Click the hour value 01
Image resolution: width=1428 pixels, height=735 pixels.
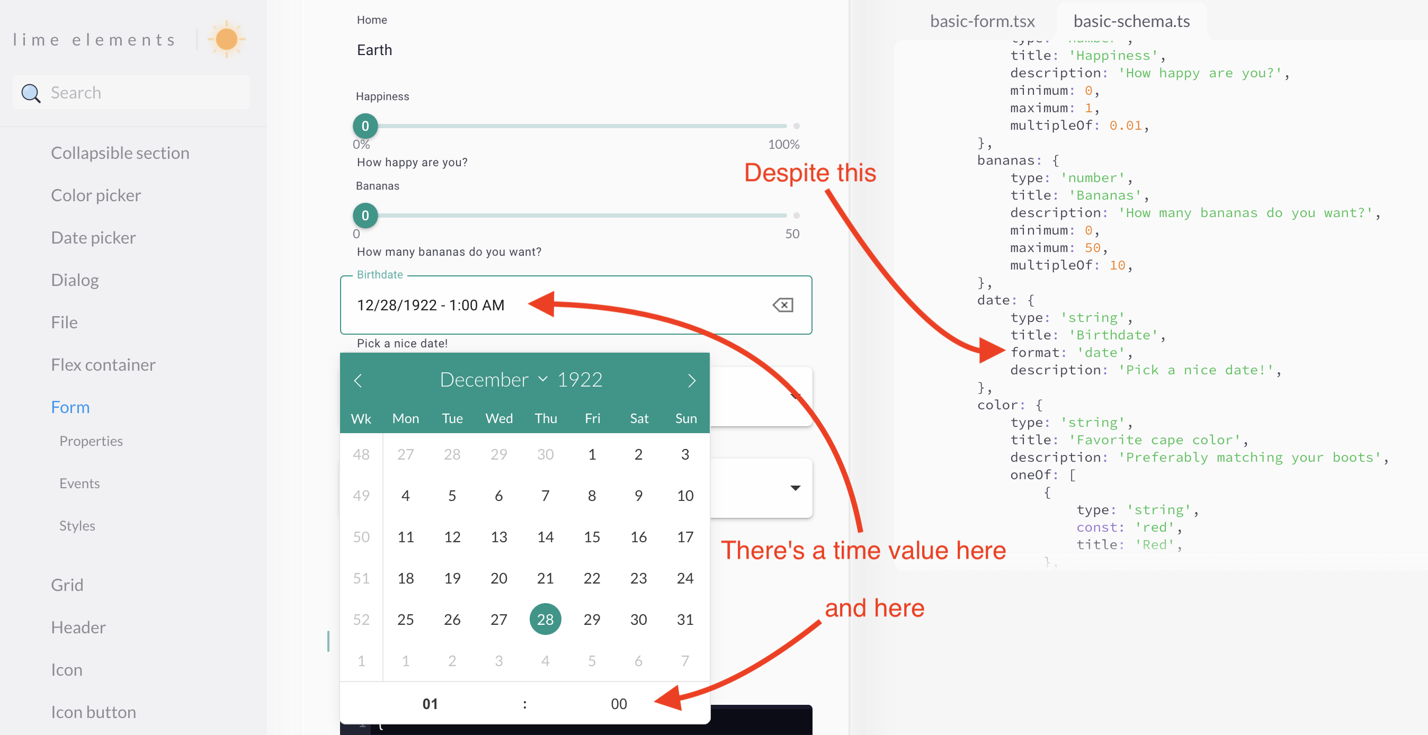430,703
